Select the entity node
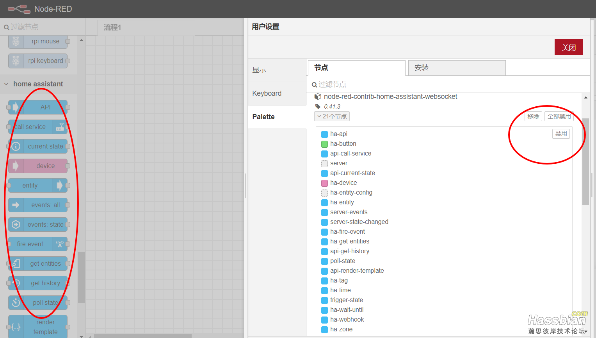The width and height of the screenshot is (596, 338). pyautogui.click(x=38, y=185)
